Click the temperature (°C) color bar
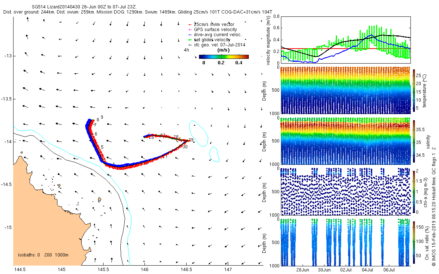Viewport: 439px width, 274px height. coord(414,91)
